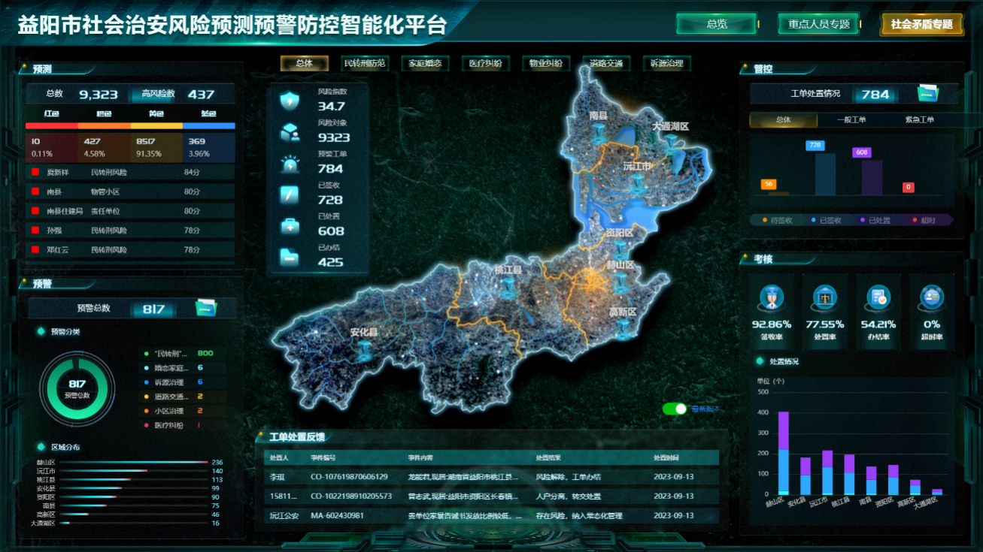Toggle the green switch below the map
This screenshot has width=983, height=552.
[675, 409]
